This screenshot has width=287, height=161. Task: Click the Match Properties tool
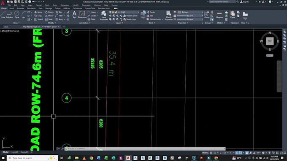tap(168, 15)
